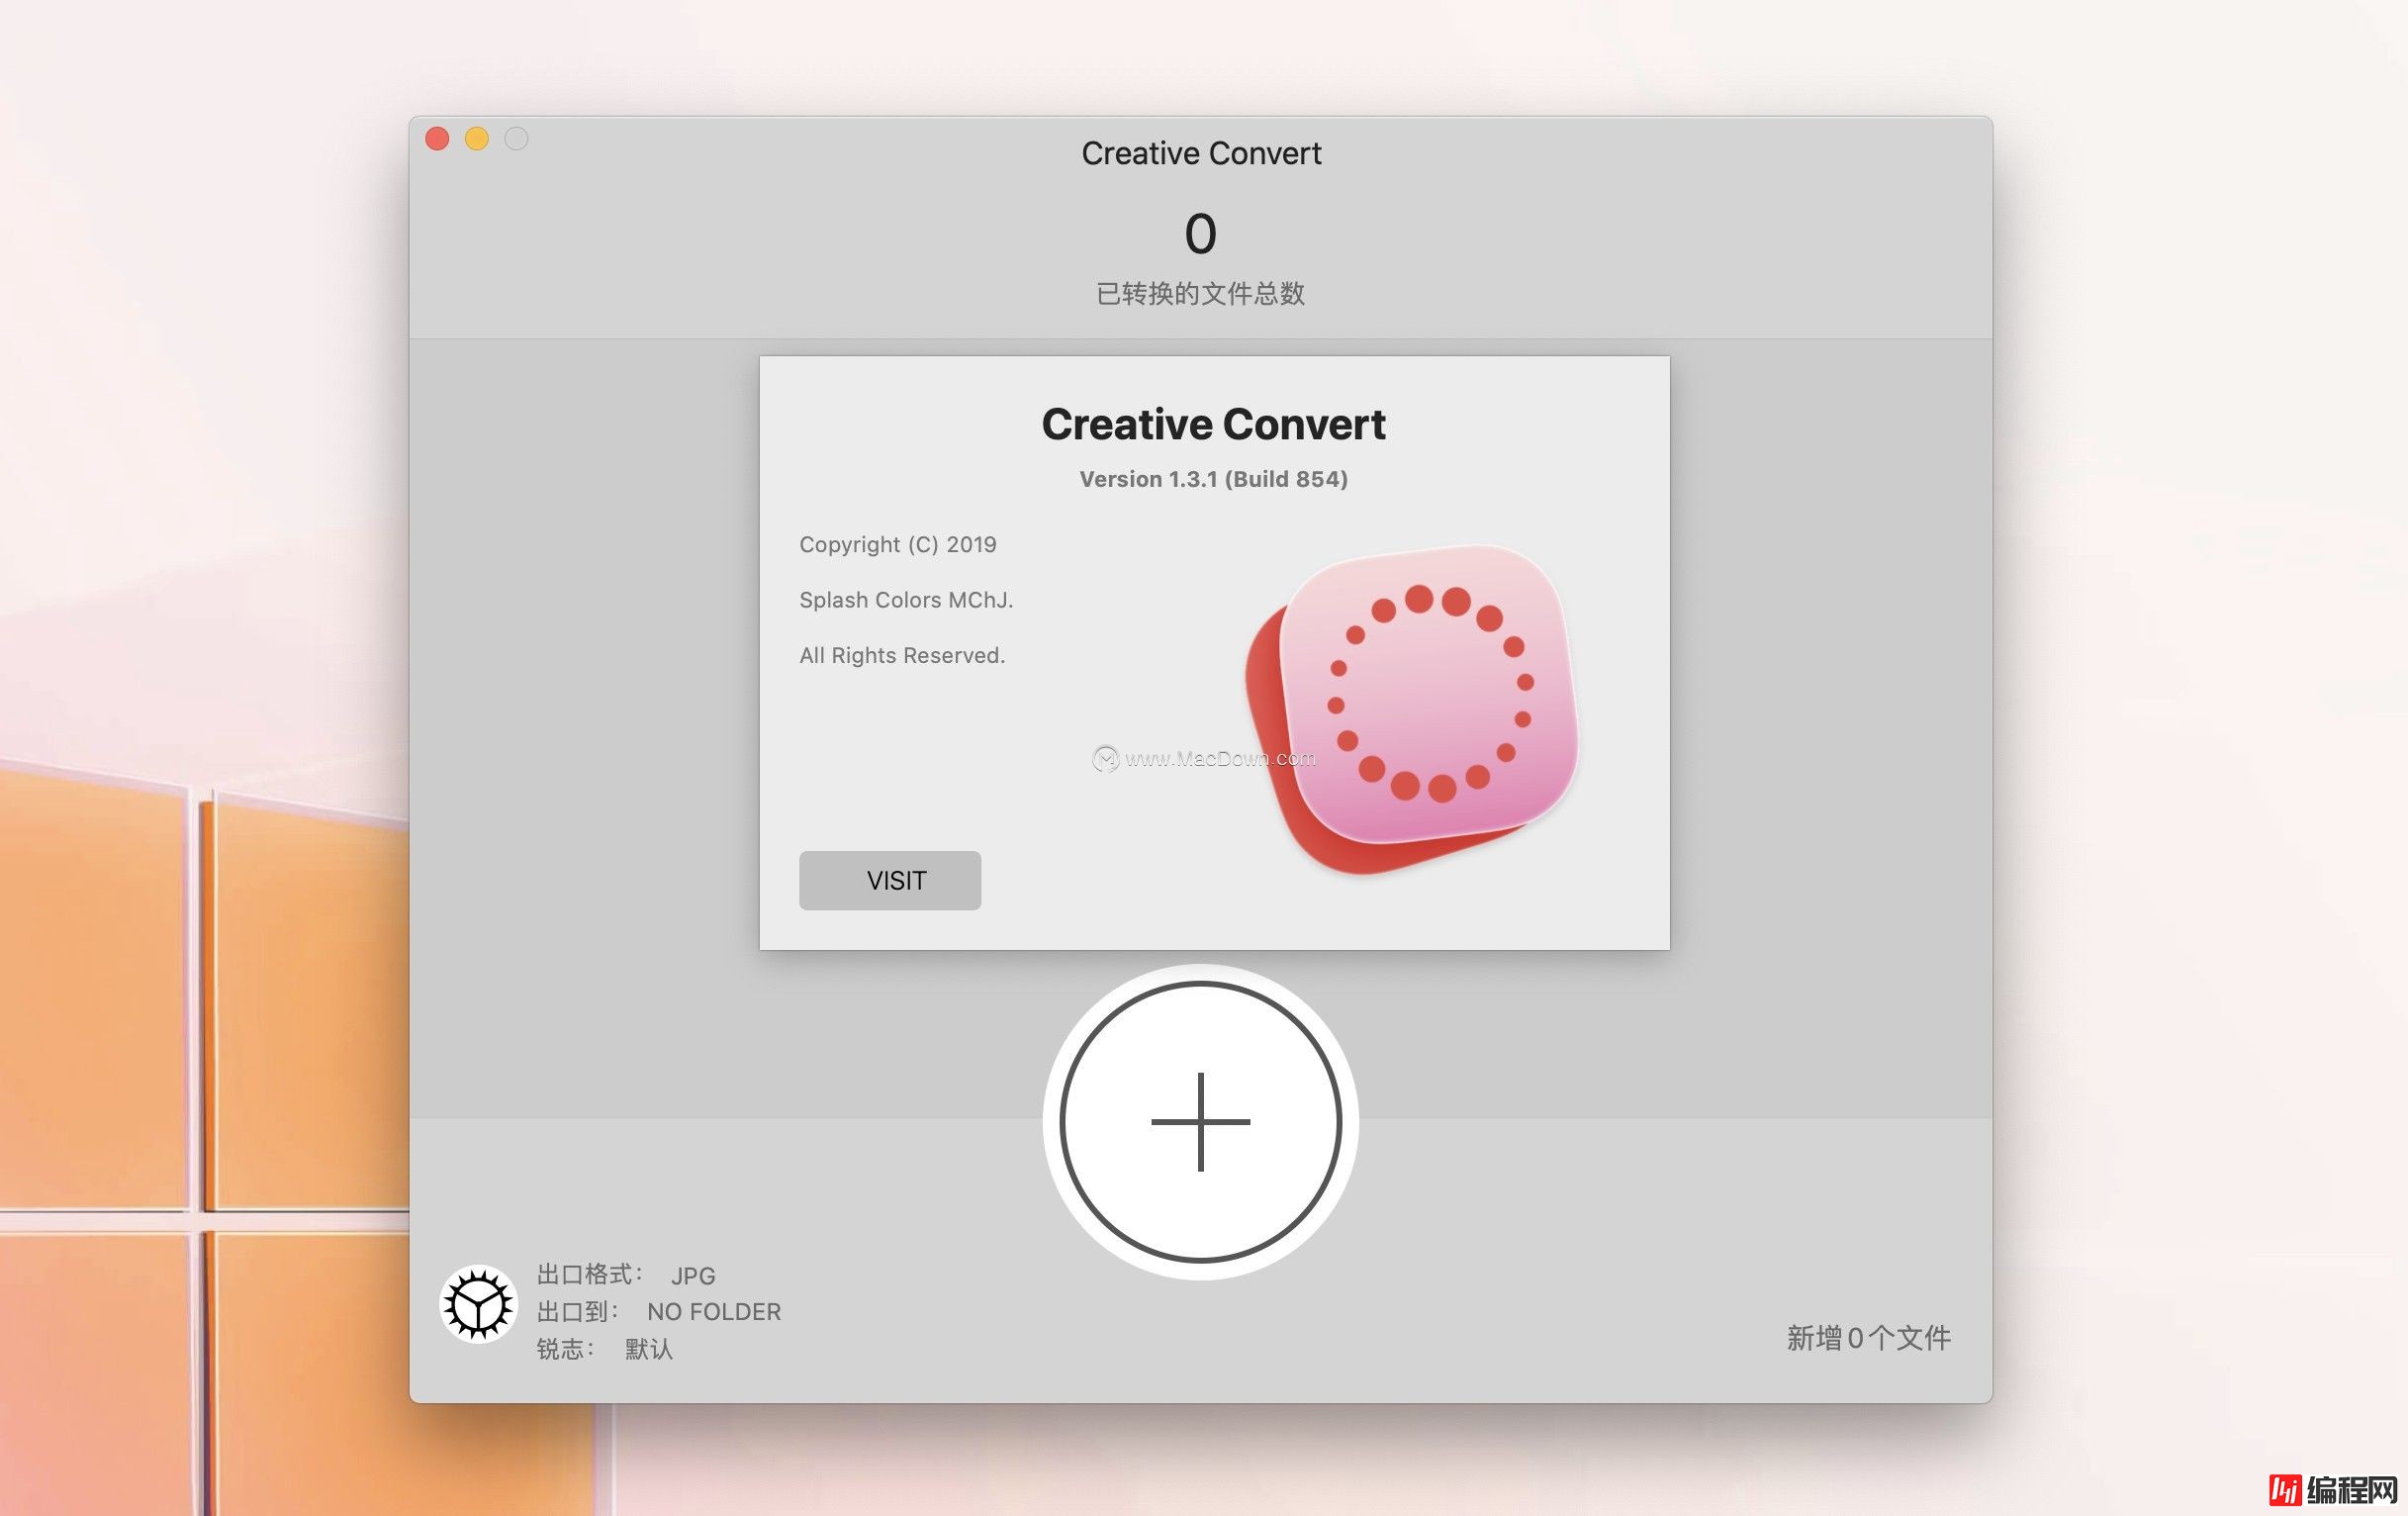
Task: Click the Splash Colors MChJ. line
Action: [906, 600]
